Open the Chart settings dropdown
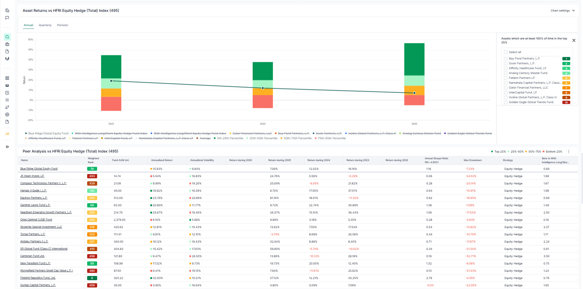 562,10
